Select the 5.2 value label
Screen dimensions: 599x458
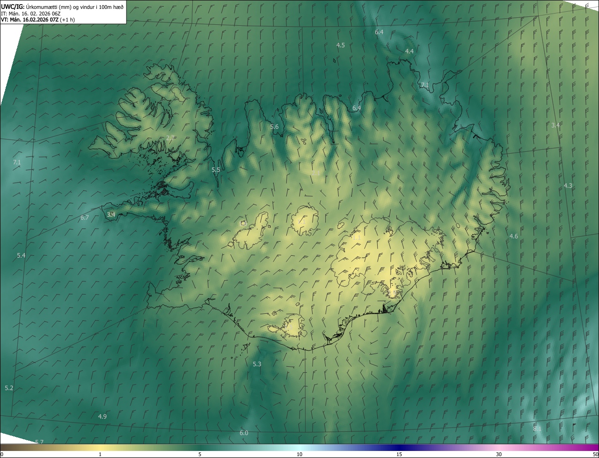pyautogui.click(x=9, y=388)
